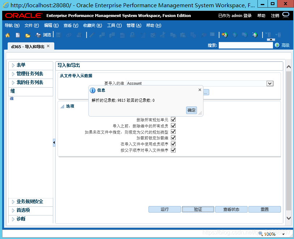Click the 浏览 browse toolbar button

click(x=43, y=35)
